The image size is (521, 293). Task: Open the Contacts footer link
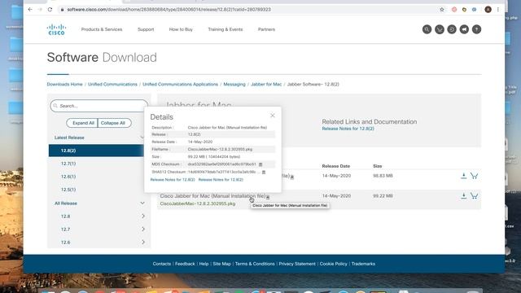click(x=162, y=264)
